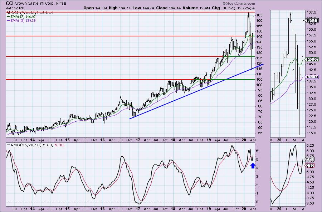Click the 100 label on main price axis

(259, 85)
